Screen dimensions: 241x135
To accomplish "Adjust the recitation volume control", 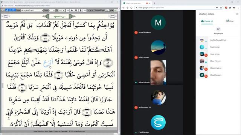I will (x=90, y=10).
